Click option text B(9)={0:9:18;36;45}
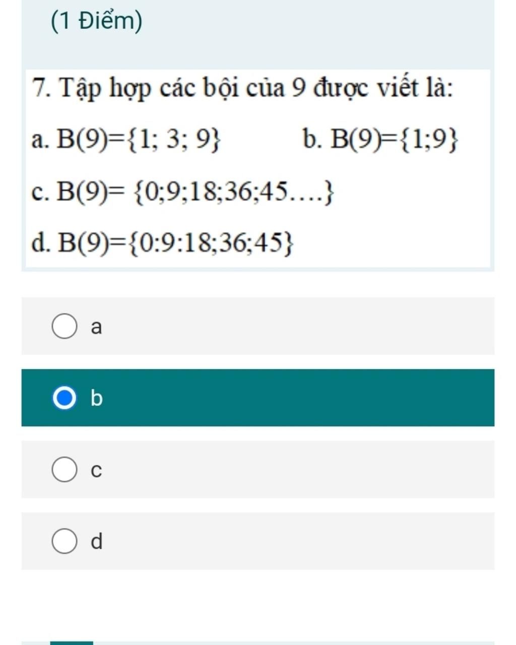This screenshot has width=516, height=645. (174, 244)
